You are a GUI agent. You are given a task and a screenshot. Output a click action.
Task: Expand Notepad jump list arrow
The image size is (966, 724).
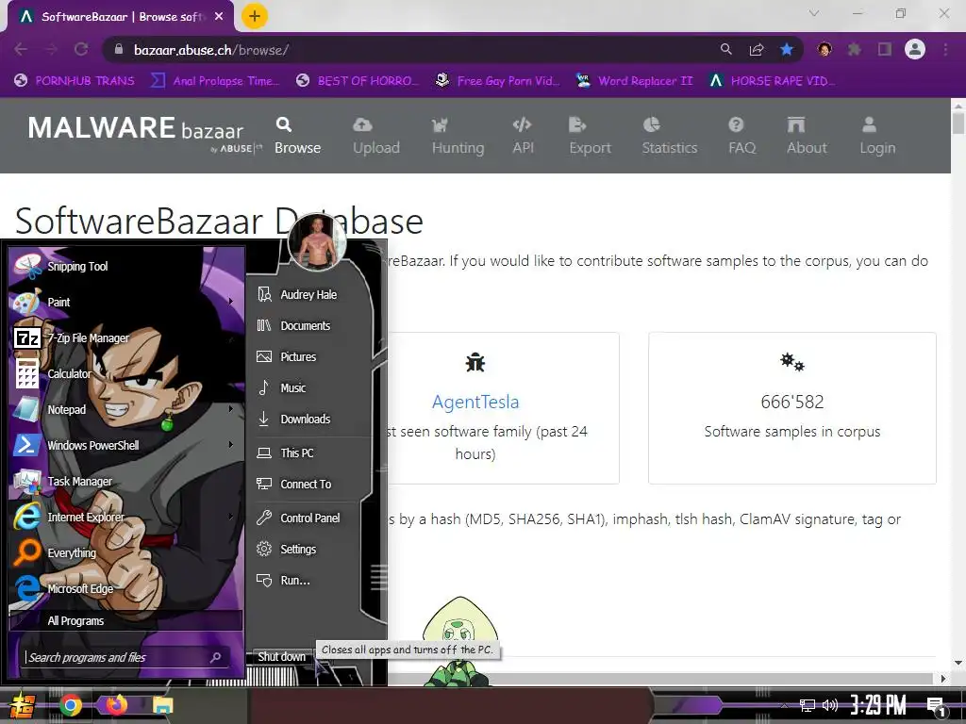tap(231, 409)
